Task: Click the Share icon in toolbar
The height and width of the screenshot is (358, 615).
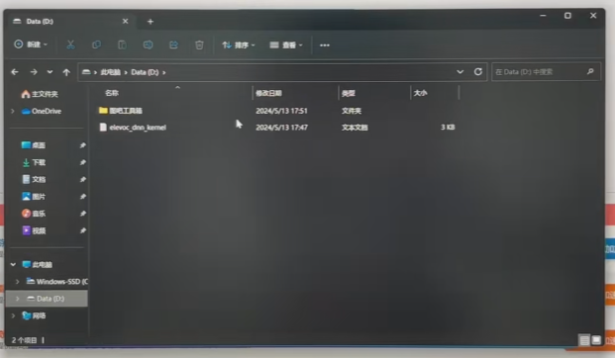Action: click(x=173, y=45)
